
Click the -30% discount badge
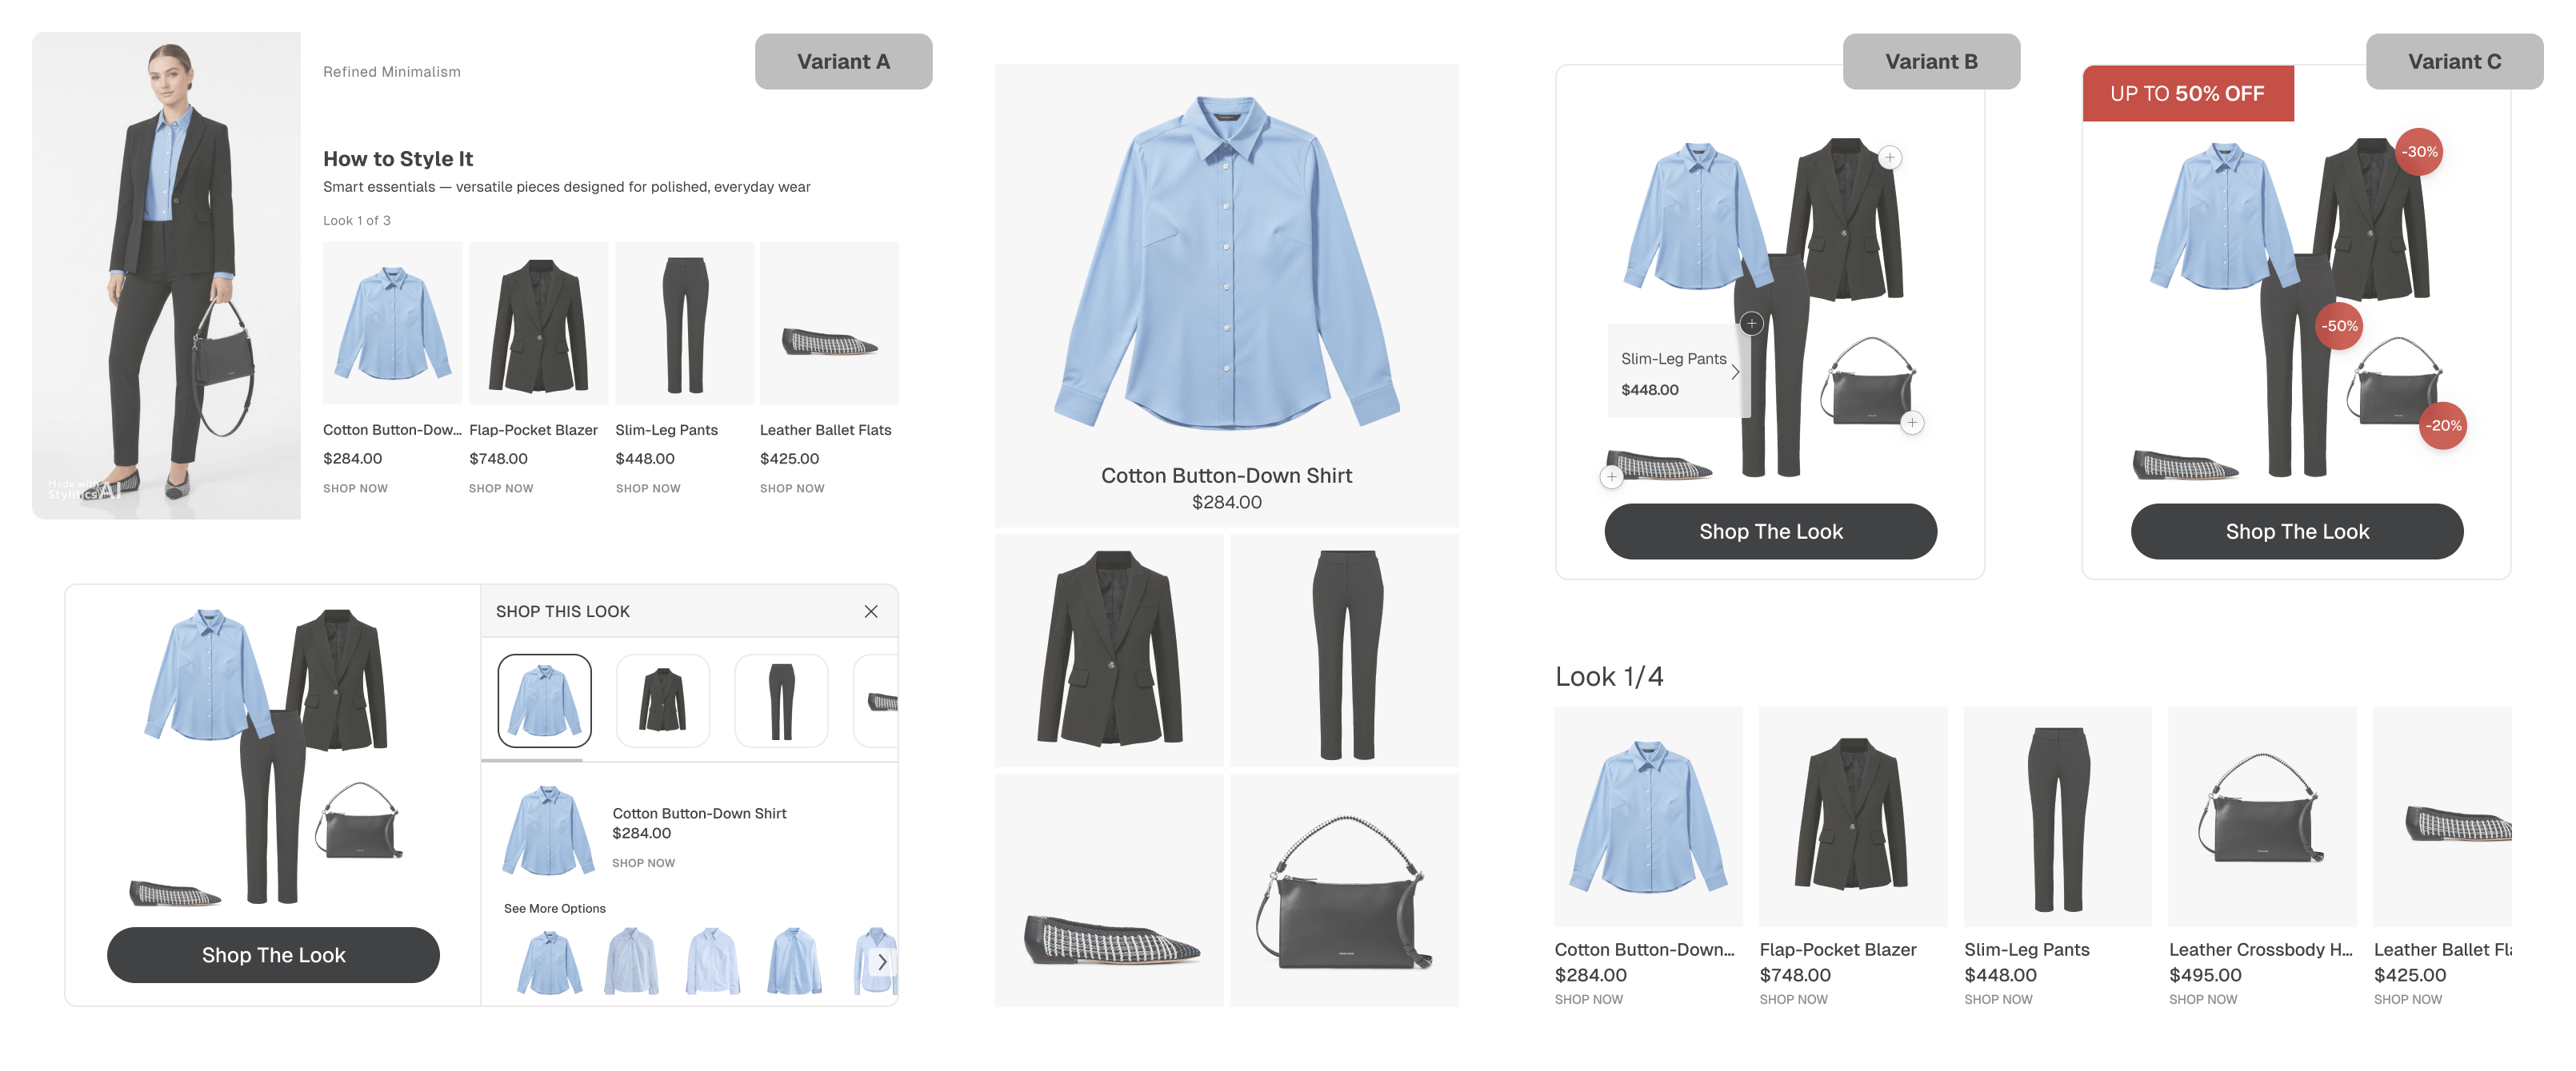(x=2420, y=152)
